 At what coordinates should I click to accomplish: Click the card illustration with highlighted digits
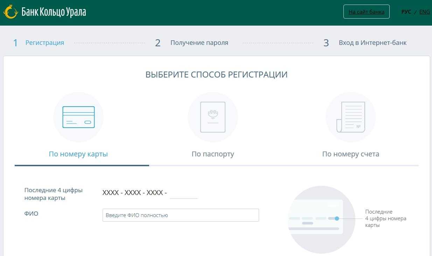(x=315, y=217)
